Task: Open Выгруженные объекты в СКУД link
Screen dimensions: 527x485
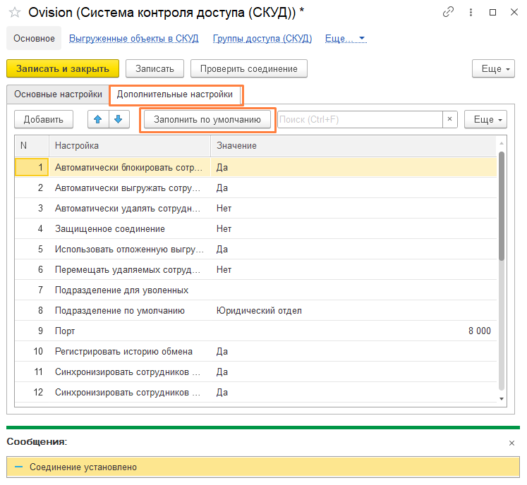Action: click(x=134, y=38)
